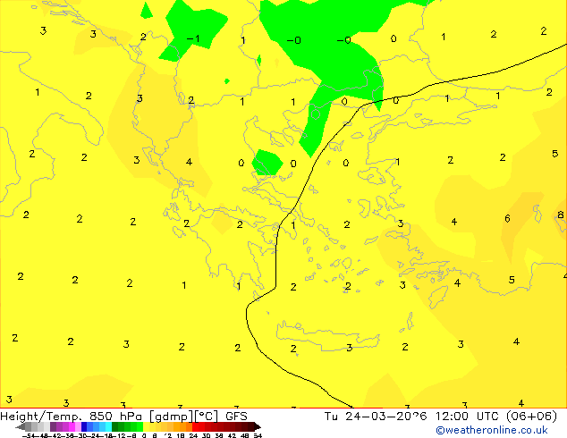This screenshot has width=567, height=438.
Task: Open the weatheronline.co.uk credit link
Action: click(x=492, y=430)
